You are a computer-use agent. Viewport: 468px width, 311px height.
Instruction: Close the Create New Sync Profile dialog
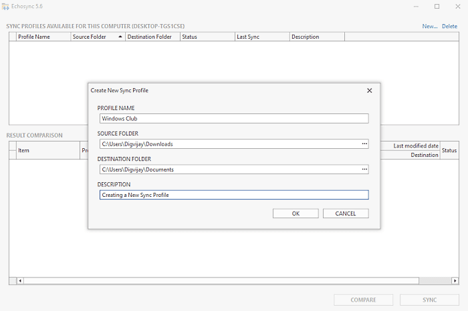tap(369, 91)
